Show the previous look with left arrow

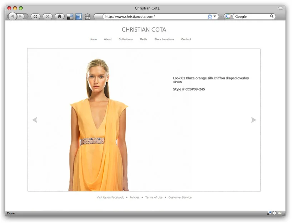pos(35,120)
